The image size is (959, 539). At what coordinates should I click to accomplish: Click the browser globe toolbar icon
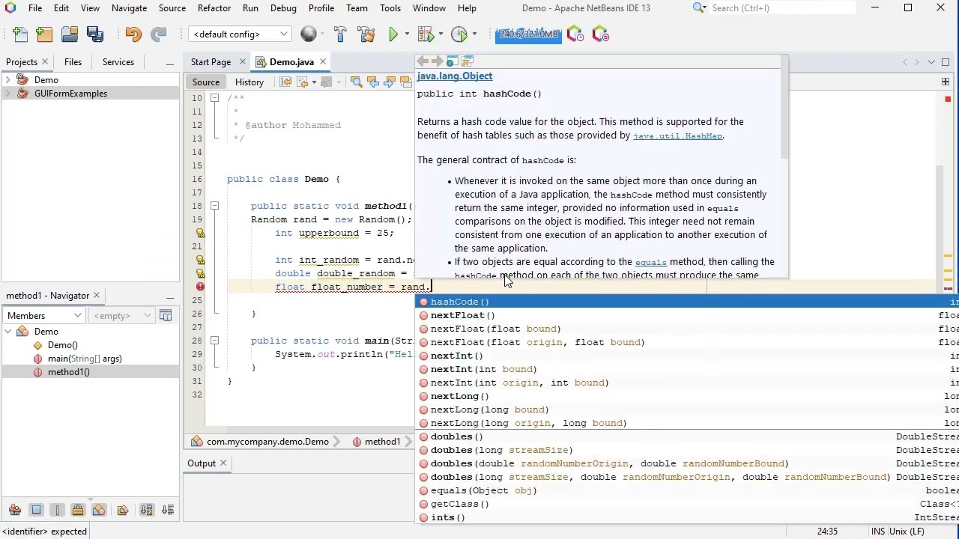tap(309, 34)
